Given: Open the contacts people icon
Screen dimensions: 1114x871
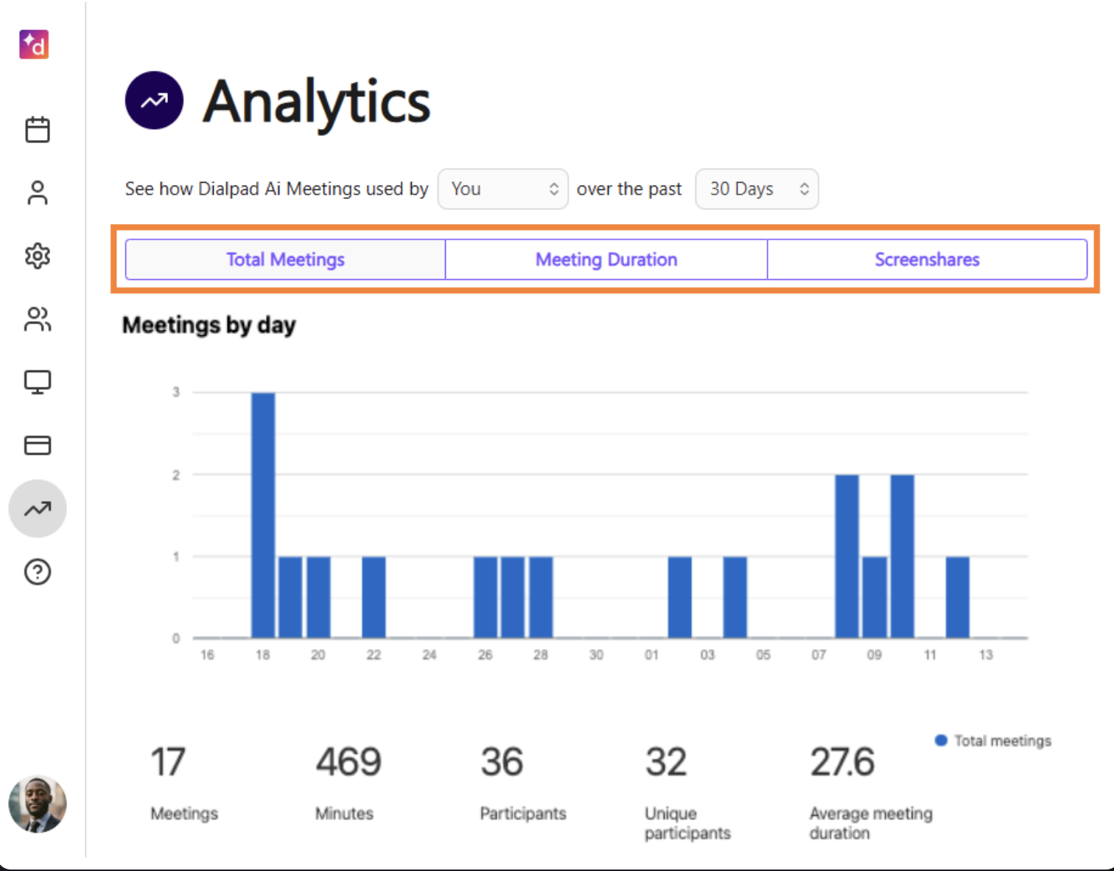Looking at the screenshot, I should tap(38, 319).
